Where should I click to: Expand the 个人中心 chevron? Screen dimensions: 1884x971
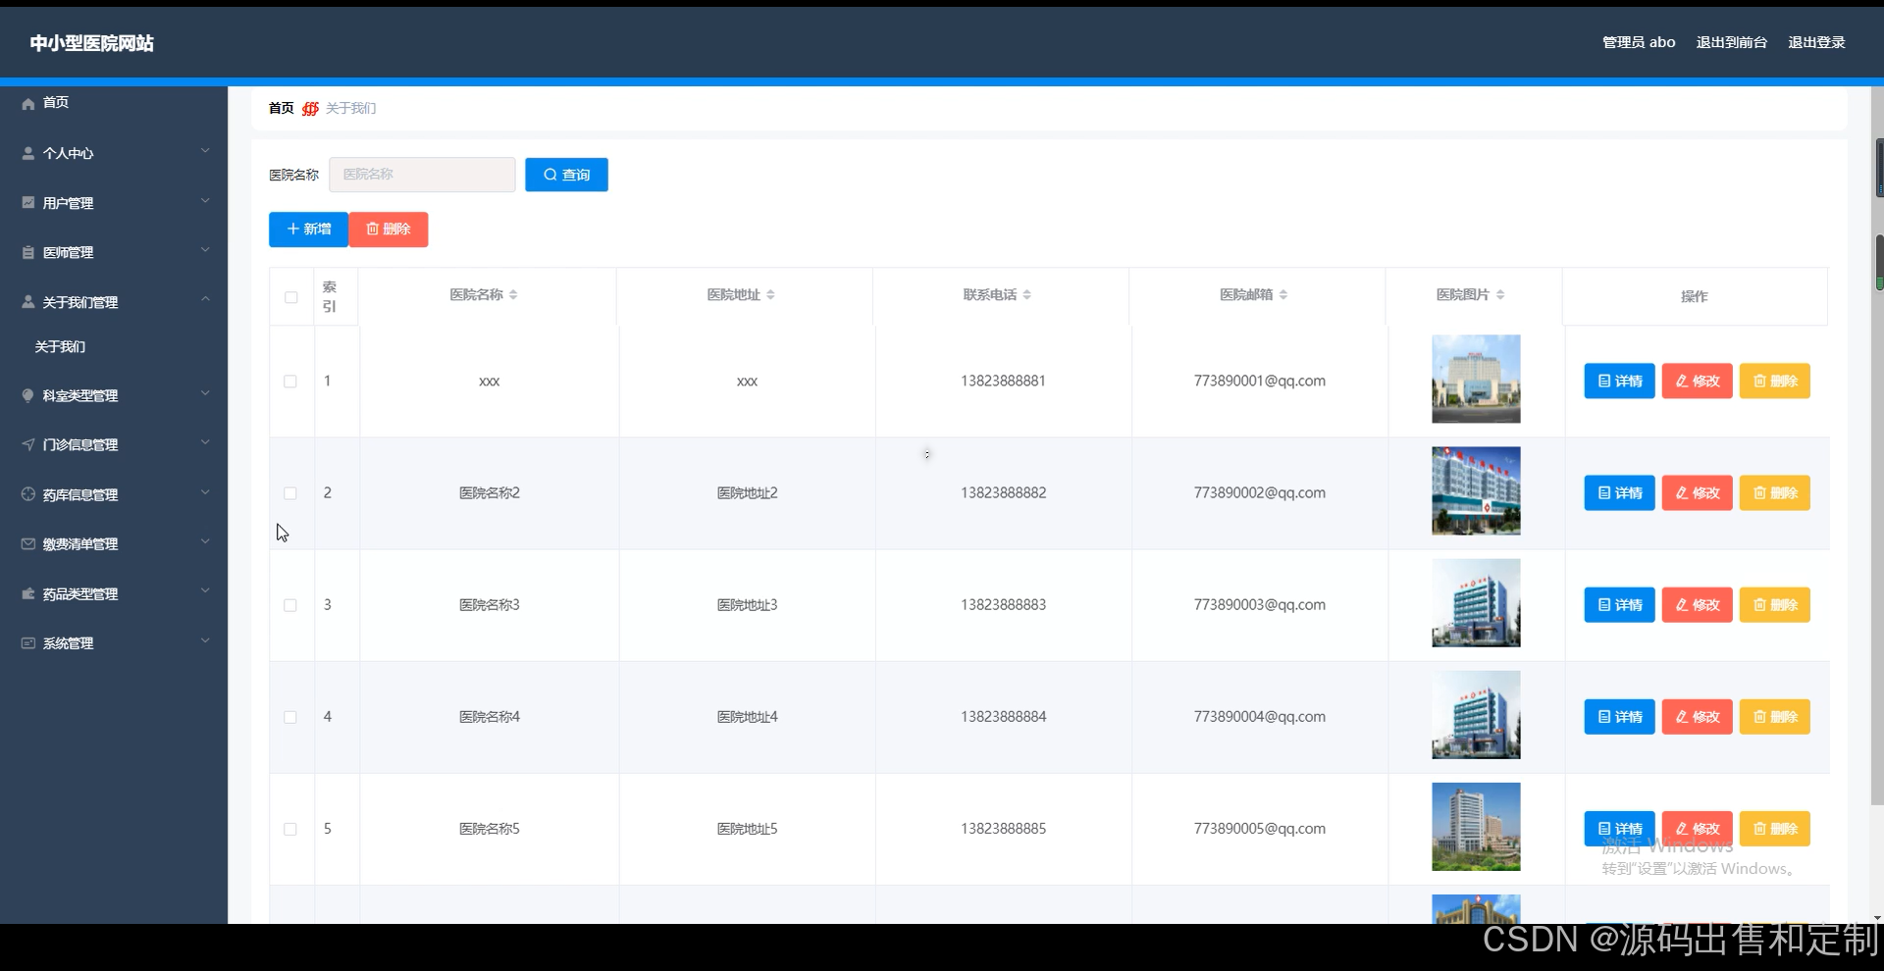point(205,151)
